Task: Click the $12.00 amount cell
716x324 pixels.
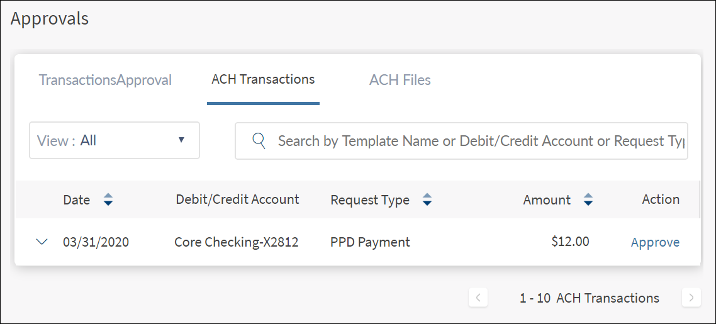Action: tap(569, 242)
